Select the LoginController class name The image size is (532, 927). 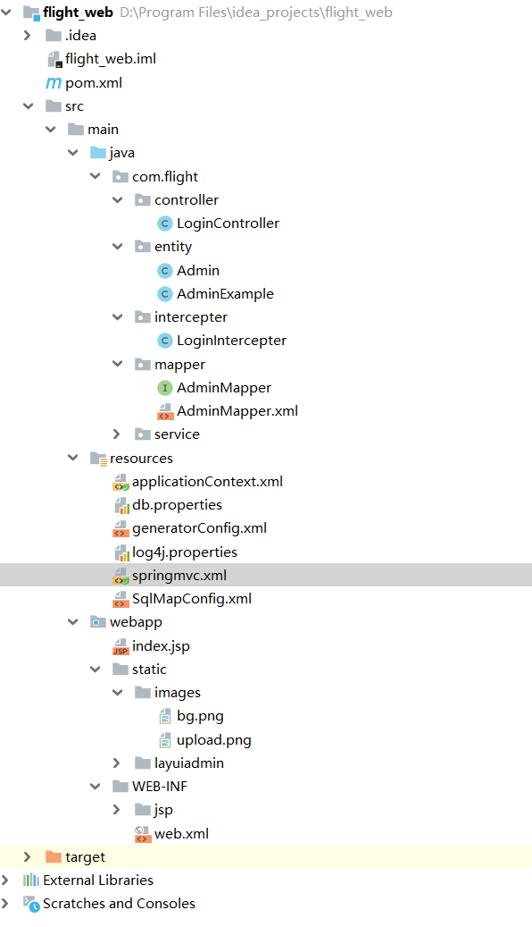point(228,223)
